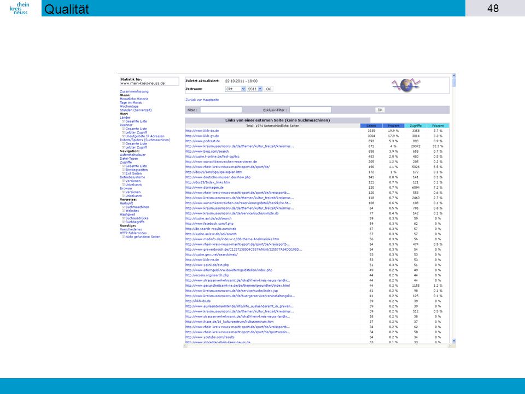Click the 22.10.2011 - 18:00 update timestamp
Screen dimensions: 525x394
tap(241, 81)
